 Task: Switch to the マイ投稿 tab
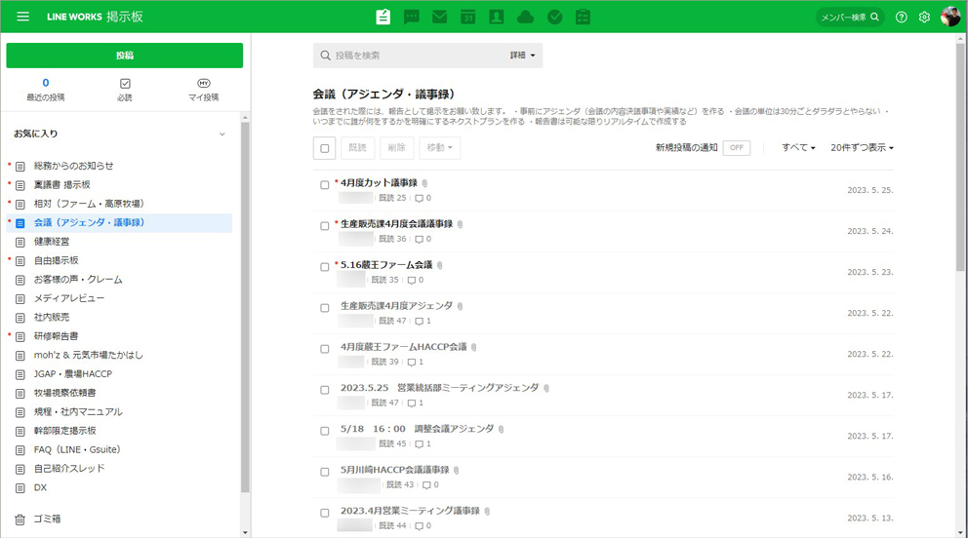point(203,90)
